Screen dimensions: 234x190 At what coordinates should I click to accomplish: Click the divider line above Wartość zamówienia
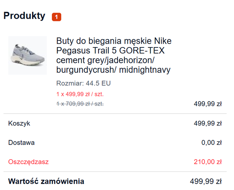115,172
